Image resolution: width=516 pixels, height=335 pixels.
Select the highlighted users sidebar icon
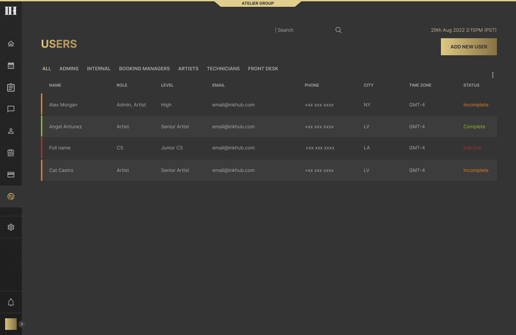tap(11, 196)
